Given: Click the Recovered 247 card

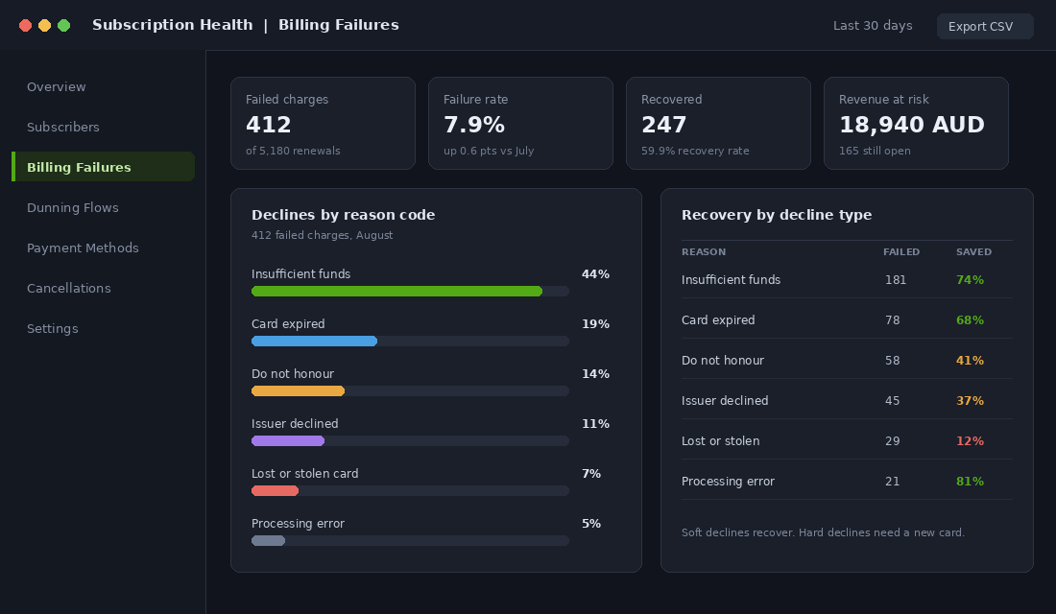Looking at the screenshot, I should coord(718,123).
